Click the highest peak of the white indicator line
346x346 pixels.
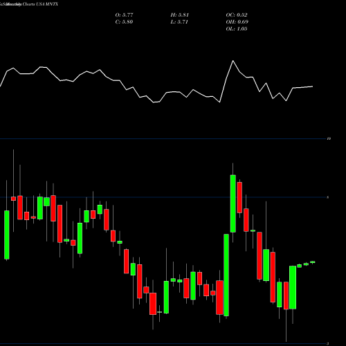[x=233, y=61]
